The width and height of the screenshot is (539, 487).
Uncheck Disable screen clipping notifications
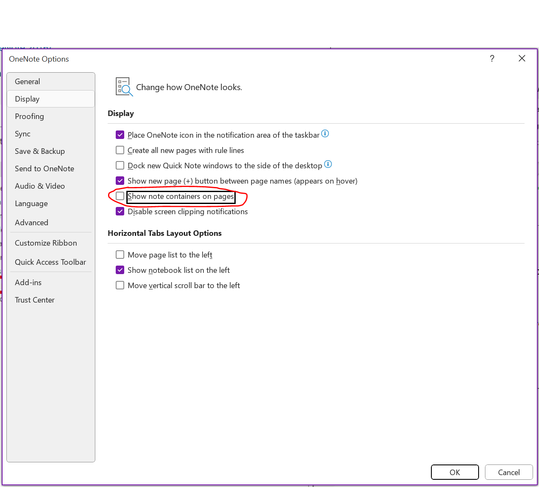click(x=120, y=211)
